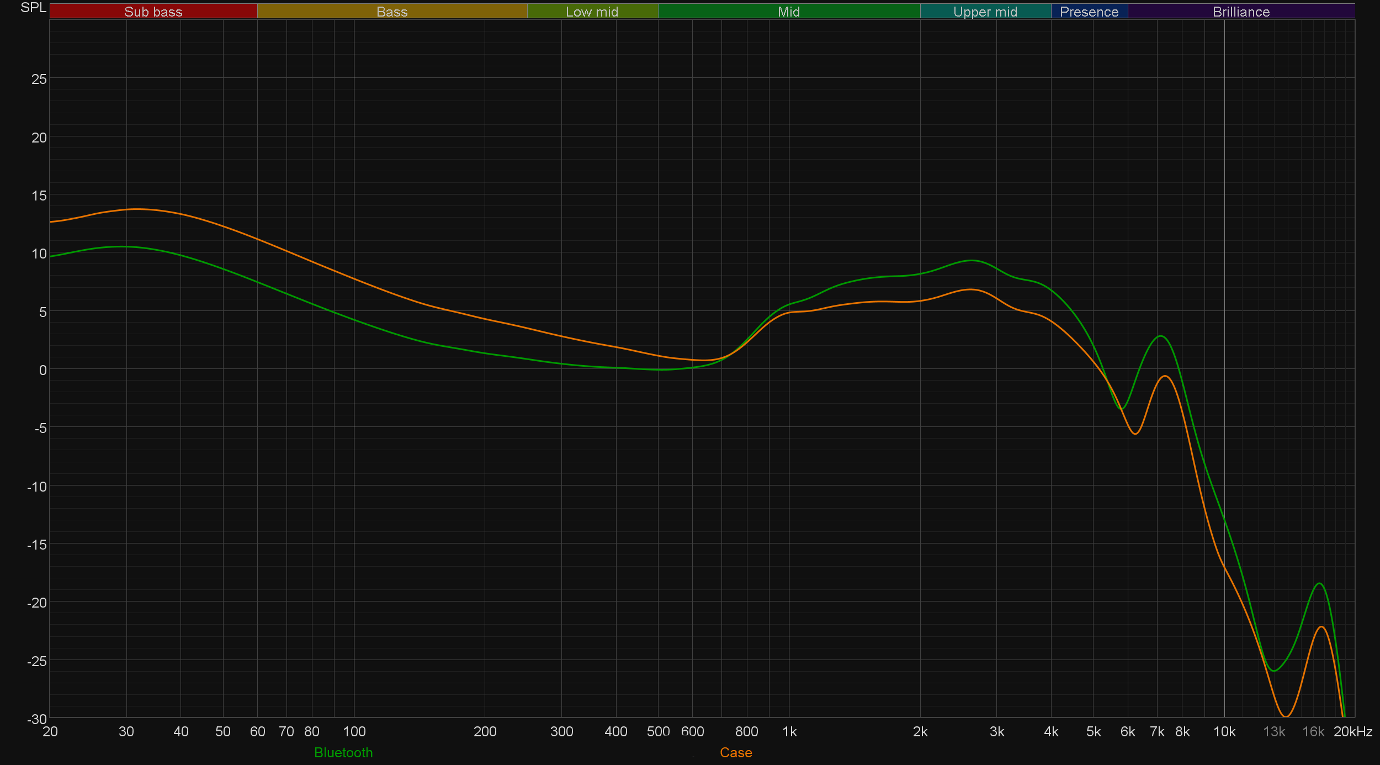Click the -30 dB SPL axis value
Viewport: 1380px width, 765px height.
tap(37, 719)
